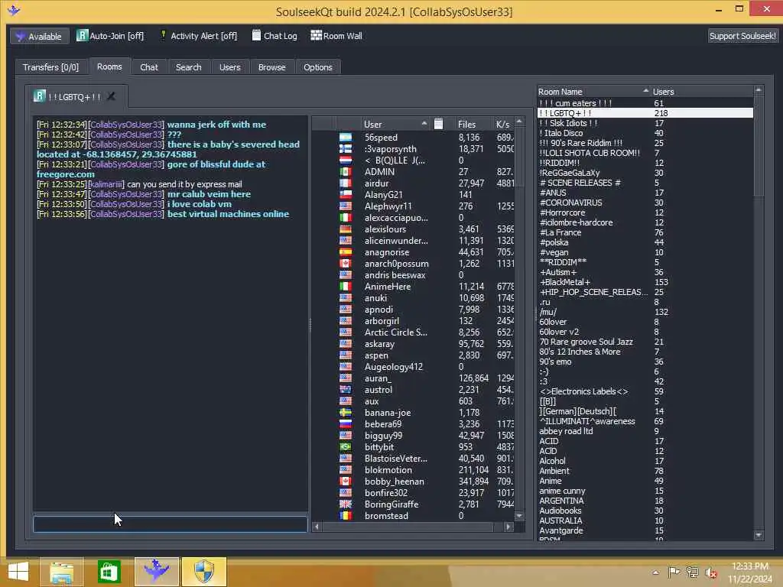This screenshot has width=783, height=587.
Task: Click the chat message input field
Action: [170, 524]
